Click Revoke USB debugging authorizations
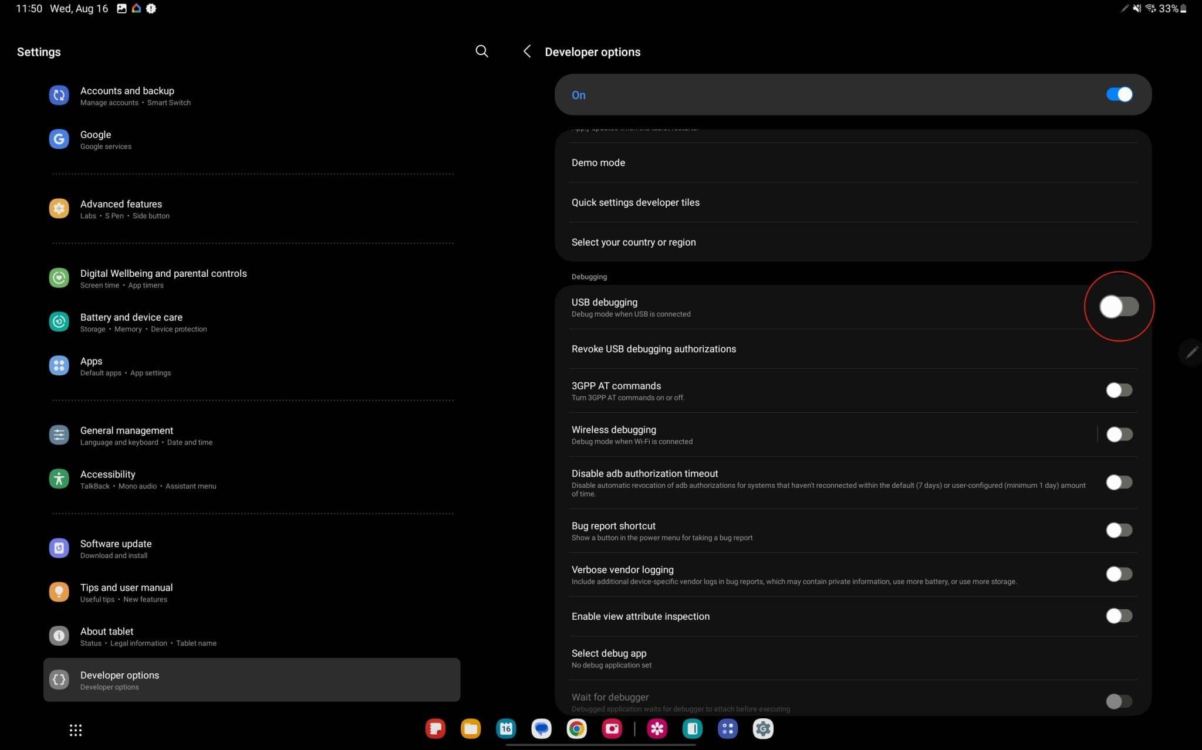 click(x=654, y=349)
